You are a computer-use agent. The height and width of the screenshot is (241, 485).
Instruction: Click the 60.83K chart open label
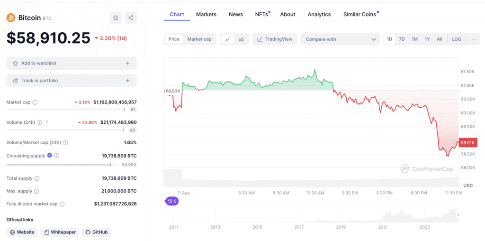tap(173, 91)
